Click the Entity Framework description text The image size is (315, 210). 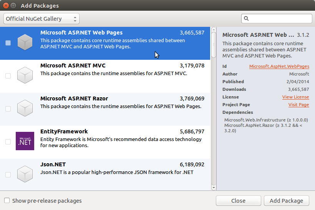[x=121, y=142]
